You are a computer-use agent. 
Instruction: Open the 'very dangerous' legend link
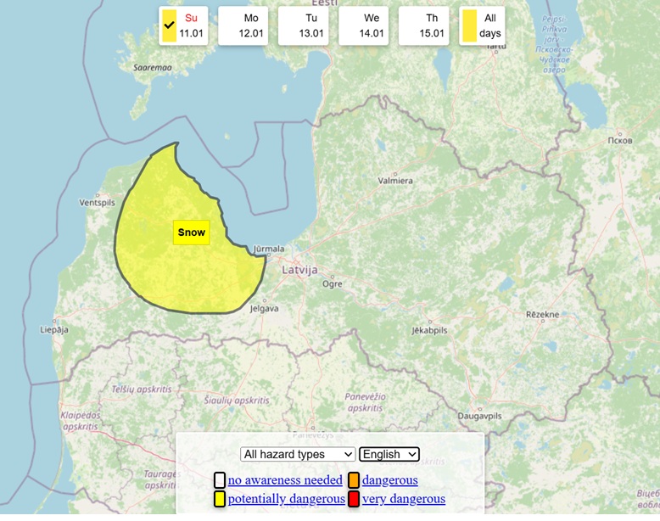click(x=403, y=499)
